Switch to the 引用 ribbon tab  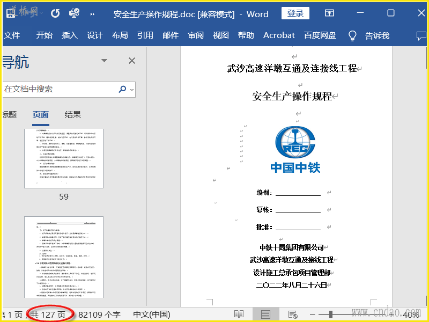(x=145, y=35)
